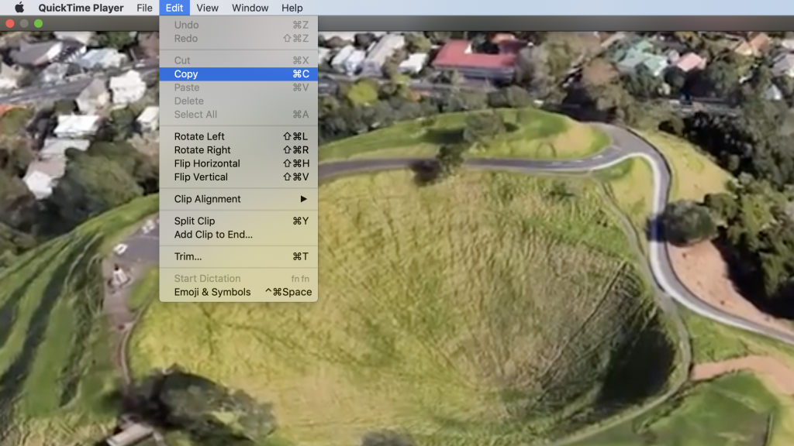Click the green full screen button
Screen dimensions: 794x446
[38, 23]
